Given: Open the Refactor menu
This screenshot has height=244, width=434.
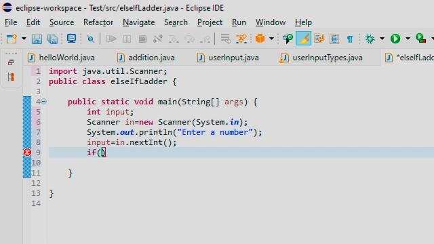Looking at the screenshot, I should point(98,22).
